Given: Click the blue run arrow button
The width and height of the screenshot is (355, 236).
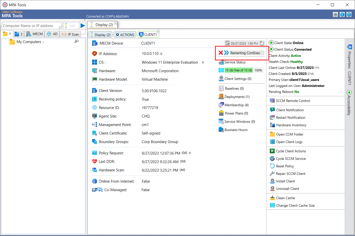Looking at the screenshot, I should [83, 26].
